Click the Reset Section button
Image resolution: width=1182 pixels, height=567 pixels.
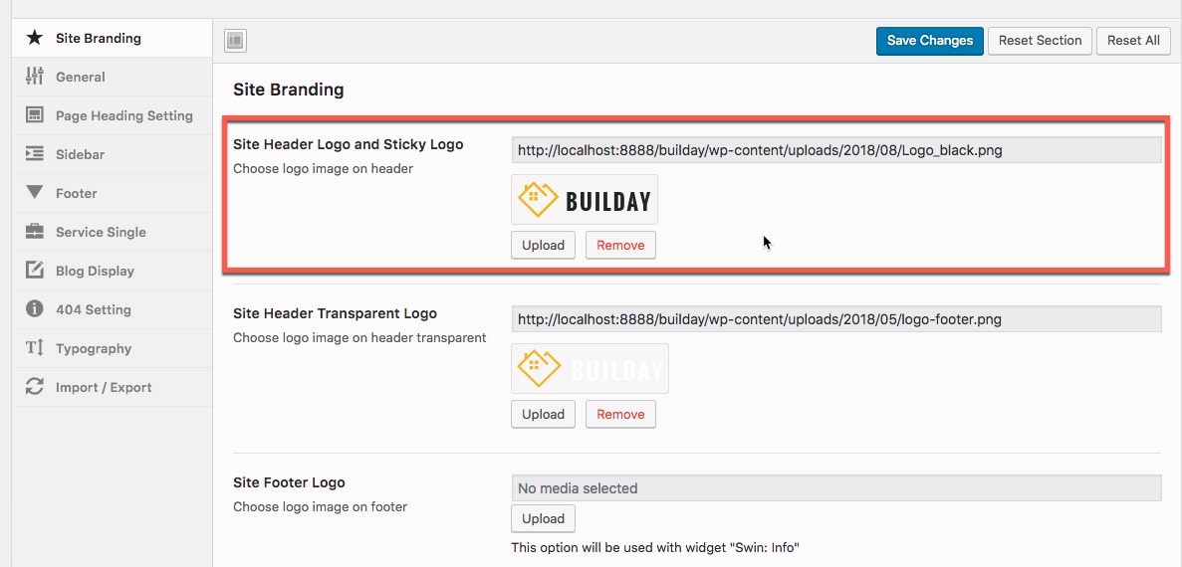click(1041, 41)
